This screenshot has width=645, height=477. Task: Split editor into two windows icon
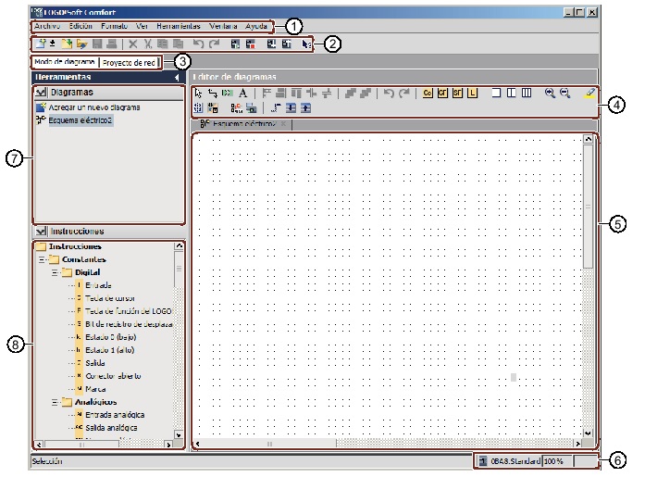(512, 93)
